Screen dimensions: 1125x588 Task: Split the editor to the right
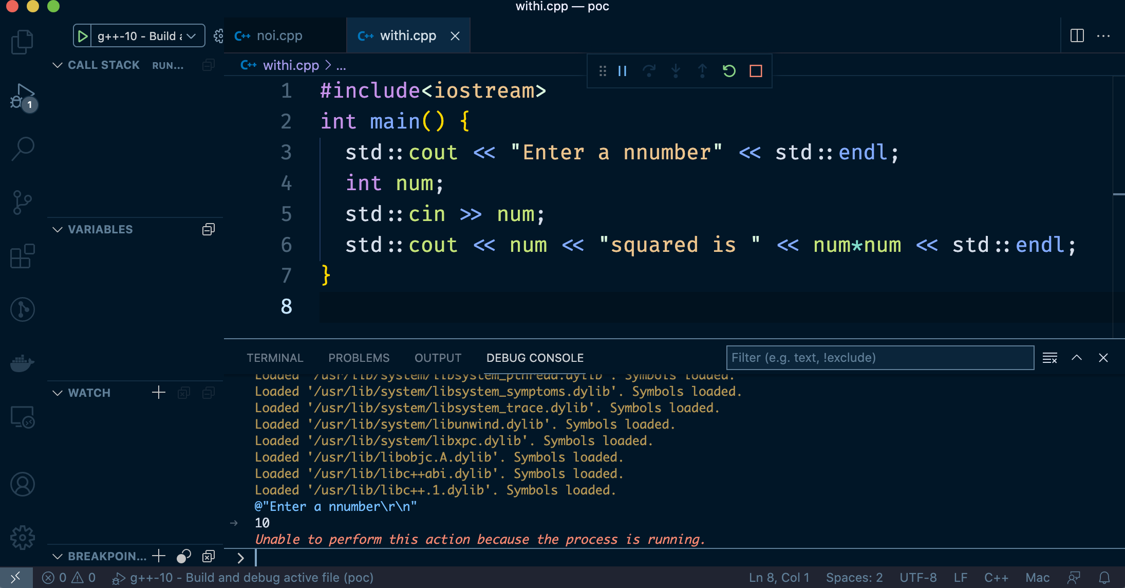(x=1077, y=36)
